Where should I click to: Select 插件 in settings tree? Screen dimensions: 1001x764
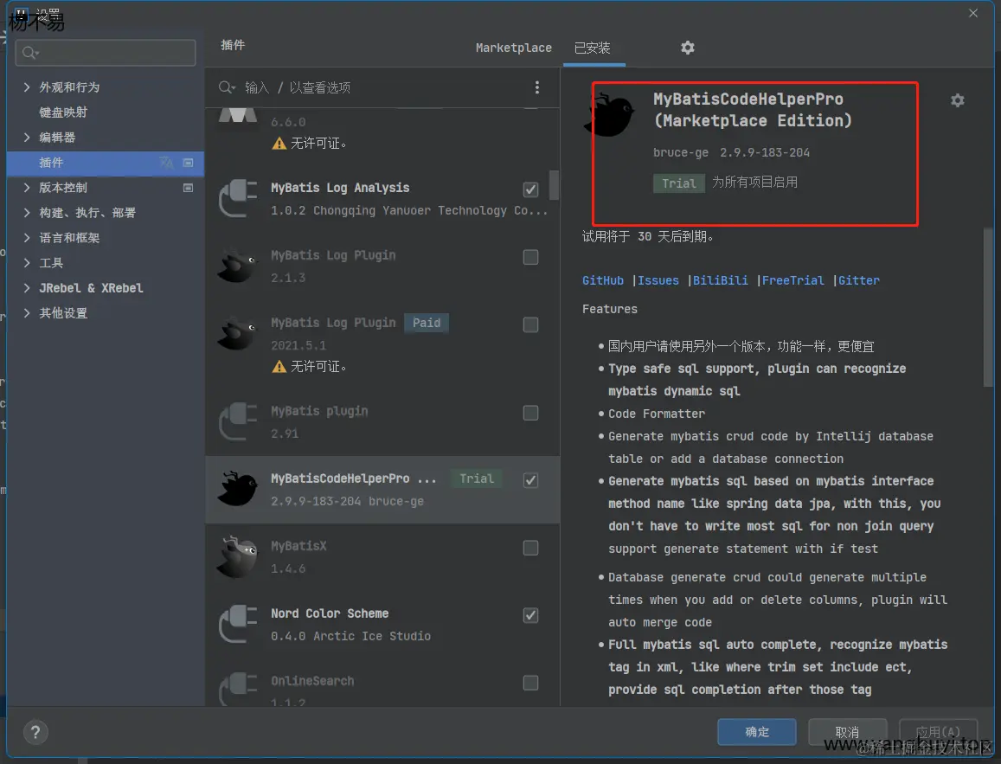tap(106, 163)
